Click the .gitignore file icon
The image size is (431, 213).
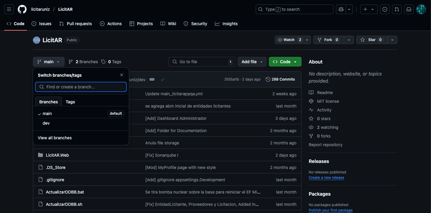(x=40, y=180)
